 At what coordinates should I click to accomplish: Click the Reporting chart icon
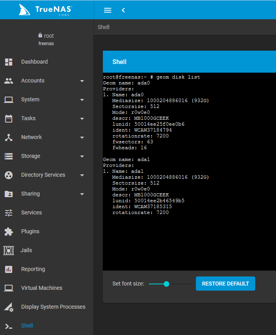(9, 269)
